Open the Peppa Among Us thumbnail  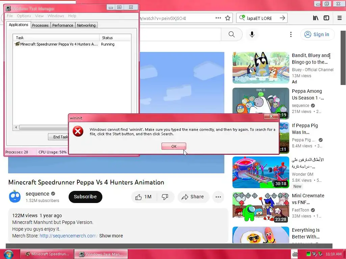coord(261,100)
